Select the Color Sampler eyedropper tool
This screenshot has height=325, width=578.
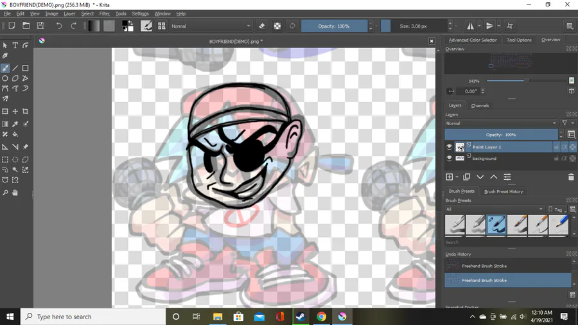[15, 124]
